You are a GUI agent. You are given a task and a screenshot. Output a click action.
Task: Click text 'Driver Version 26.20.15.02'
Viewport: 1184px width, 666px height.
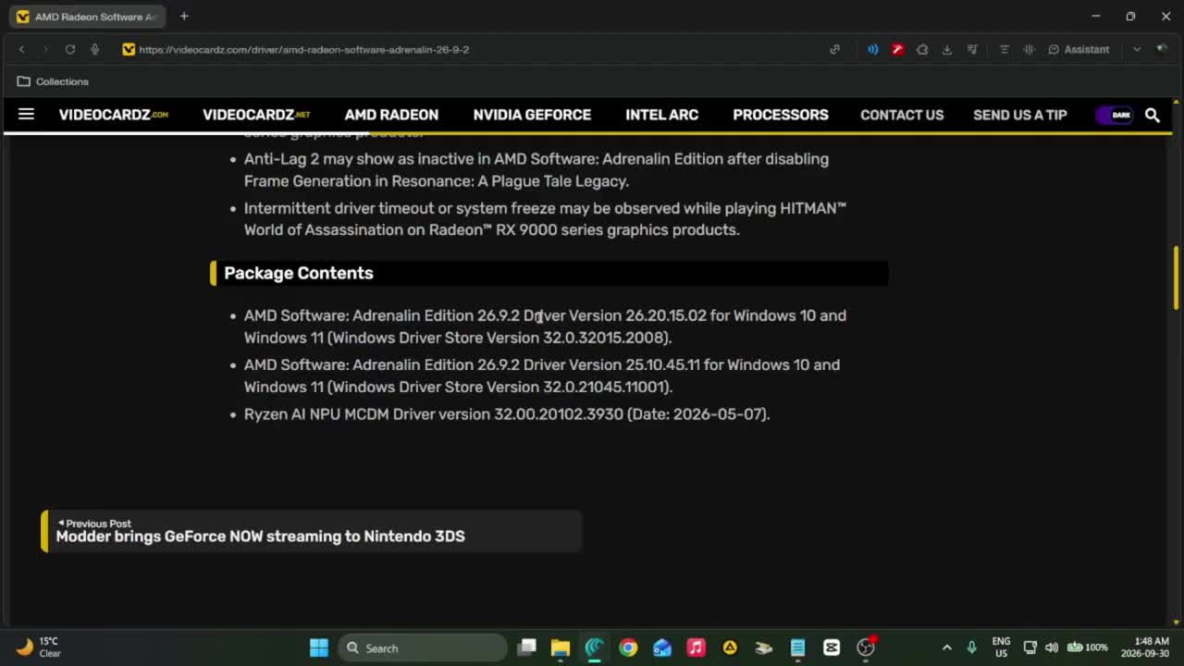615,315
